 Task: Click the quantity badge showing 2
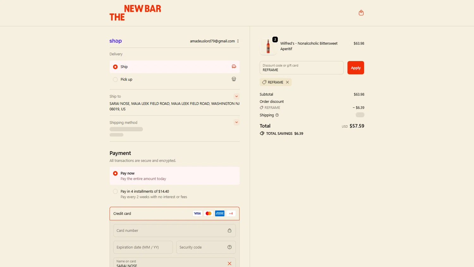point(275,40)
